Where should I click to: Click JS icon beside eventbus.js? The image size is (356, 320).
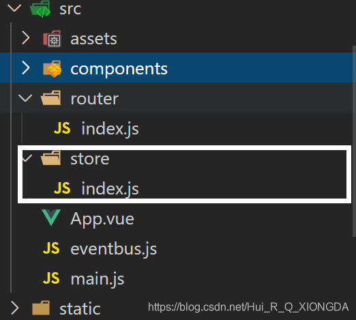tap(51, 248)
